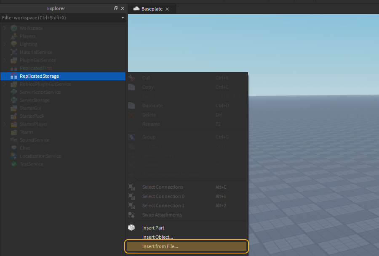The height and width of the screenshot is (256, 379).
Task: Click the LocalizationService icon
Action: (x=14, y=156)
